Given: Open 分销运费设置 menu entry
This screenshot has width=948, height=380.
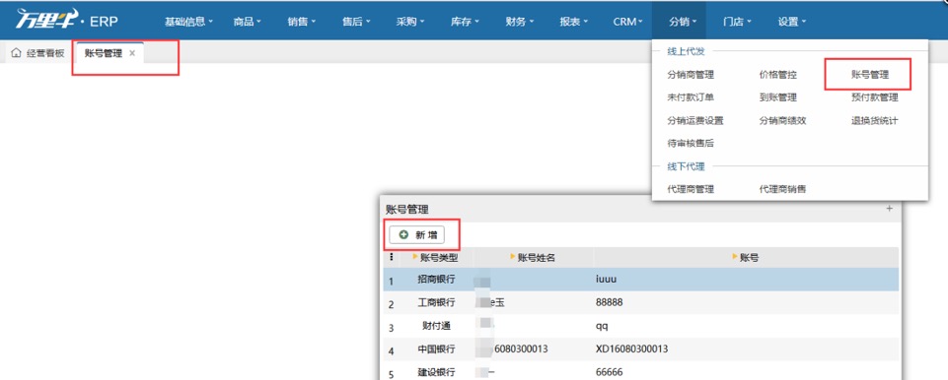Looking at the screenshot, I should point(695,120).
